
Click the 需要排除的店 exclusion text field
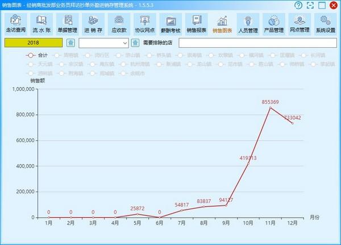tap(257, 43)
